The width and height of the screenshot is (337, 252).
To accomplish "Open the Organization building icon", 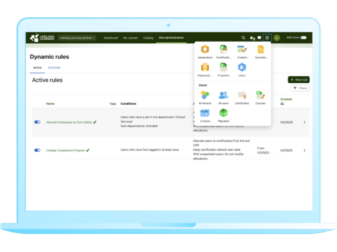I will (x=205, y=67).
